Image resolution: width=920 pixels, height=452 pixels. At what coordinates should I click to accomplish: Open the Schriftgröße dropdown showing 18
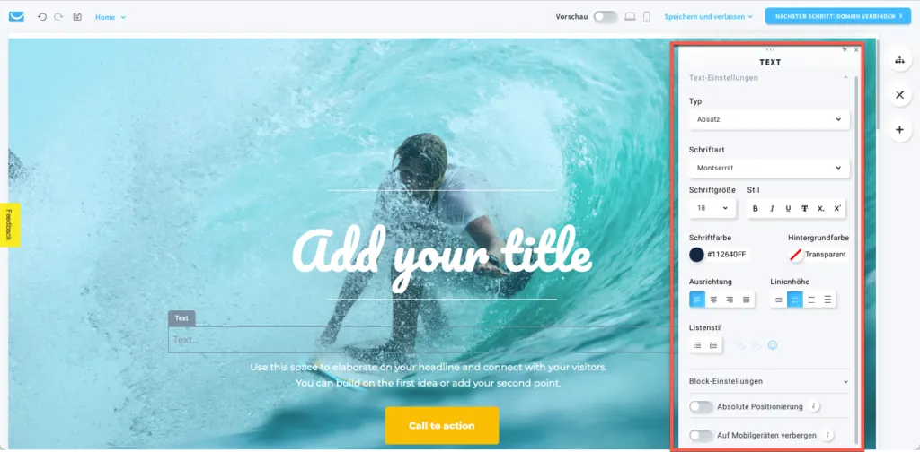coord(712,208)
